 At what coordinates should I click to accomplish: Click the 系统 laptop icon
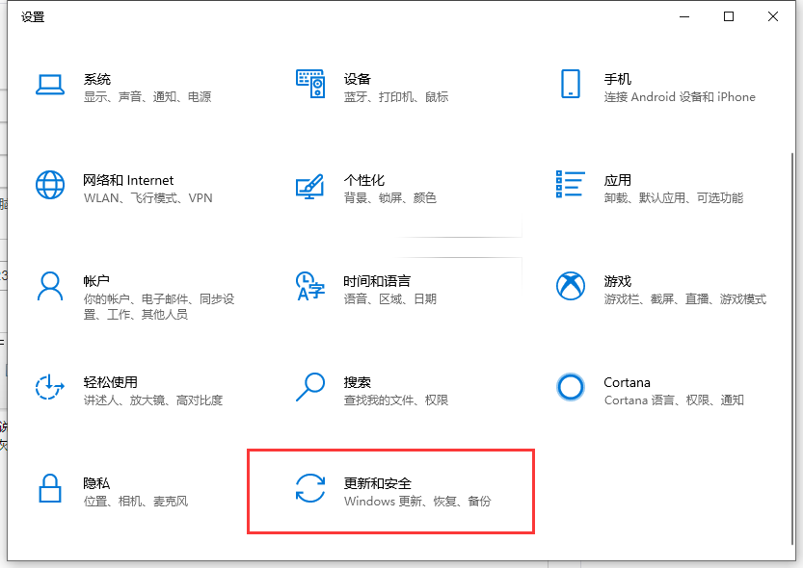tap(50, 85)
